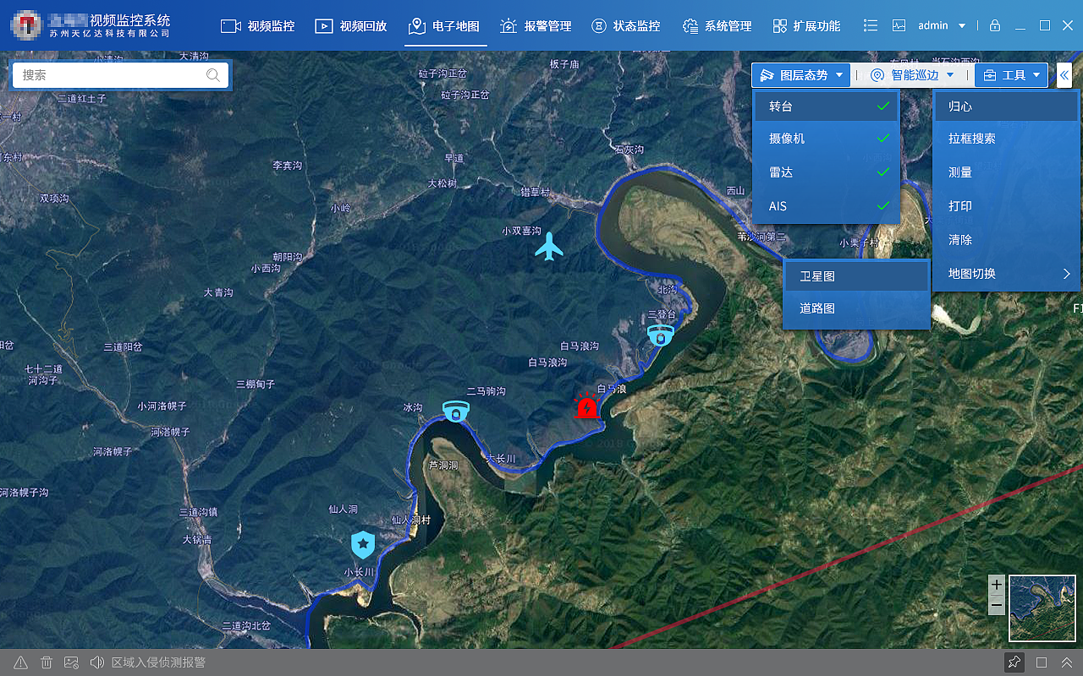Select 清除 clear from tools menu
Viewport: 1083px width, 676px height.
[x=1006, y=240]
